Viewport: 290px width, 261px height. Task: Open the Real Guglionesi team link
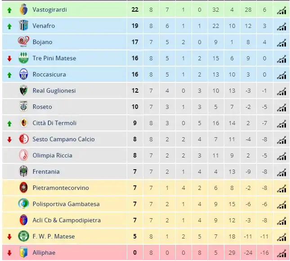(x=54, y=90)
